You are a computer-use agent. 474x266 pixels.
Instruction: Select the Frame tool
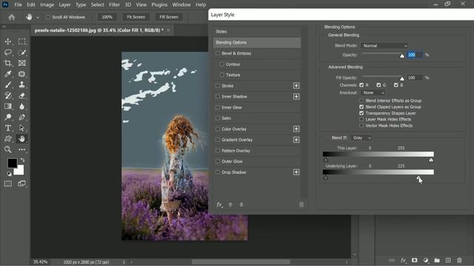click(x=21, y=63)
